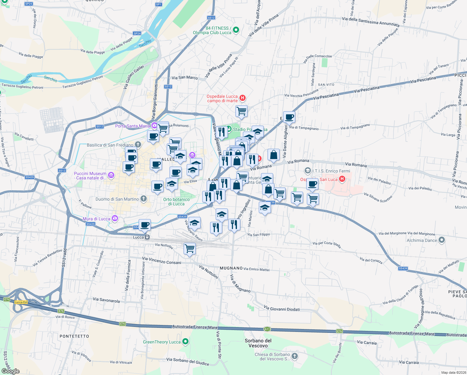
Task: Open the Alchimia Dance place marker
Action: point(441,240)
